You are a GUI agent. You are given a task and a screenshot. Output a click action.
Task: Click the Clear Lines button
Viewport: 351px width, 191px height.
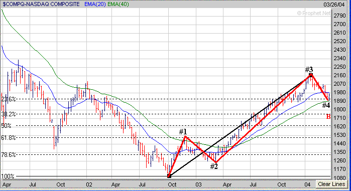pos(331,184)
